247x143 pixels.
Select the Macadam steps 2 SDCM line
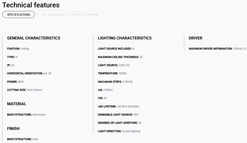click(115, 82)
